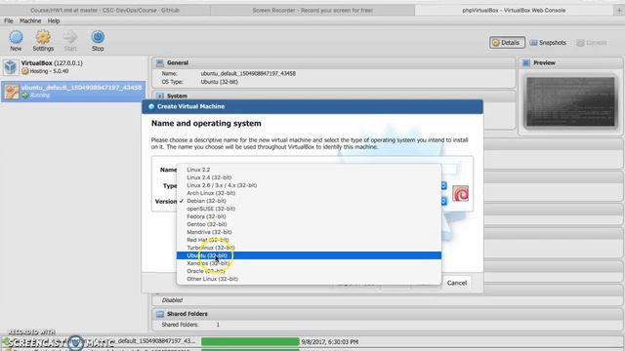Open the Settings gear icon
The image size is (625, 351).
[x=43, y=37]
